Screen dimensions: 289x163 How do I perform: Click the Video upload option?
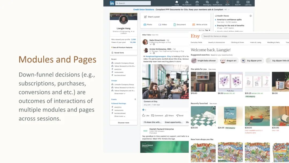[163, 25]
